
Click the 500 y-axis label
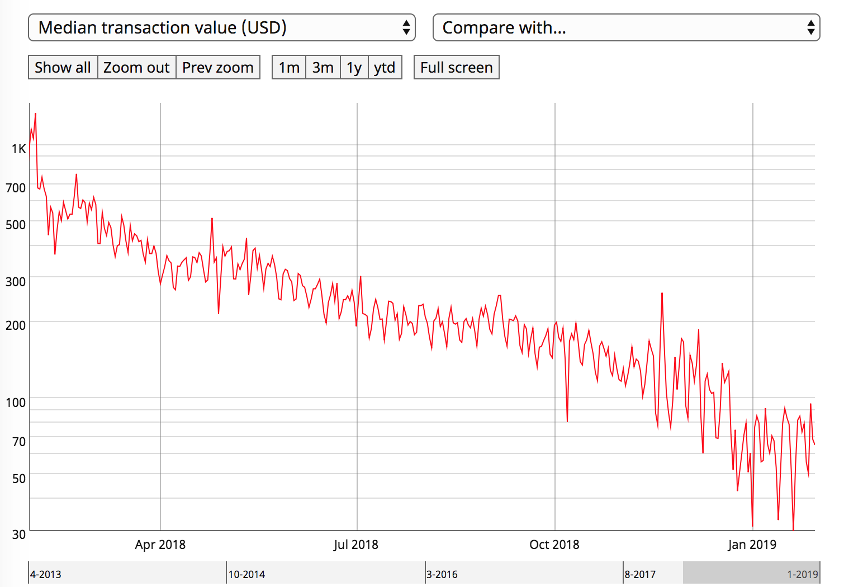tap(16, 225)
